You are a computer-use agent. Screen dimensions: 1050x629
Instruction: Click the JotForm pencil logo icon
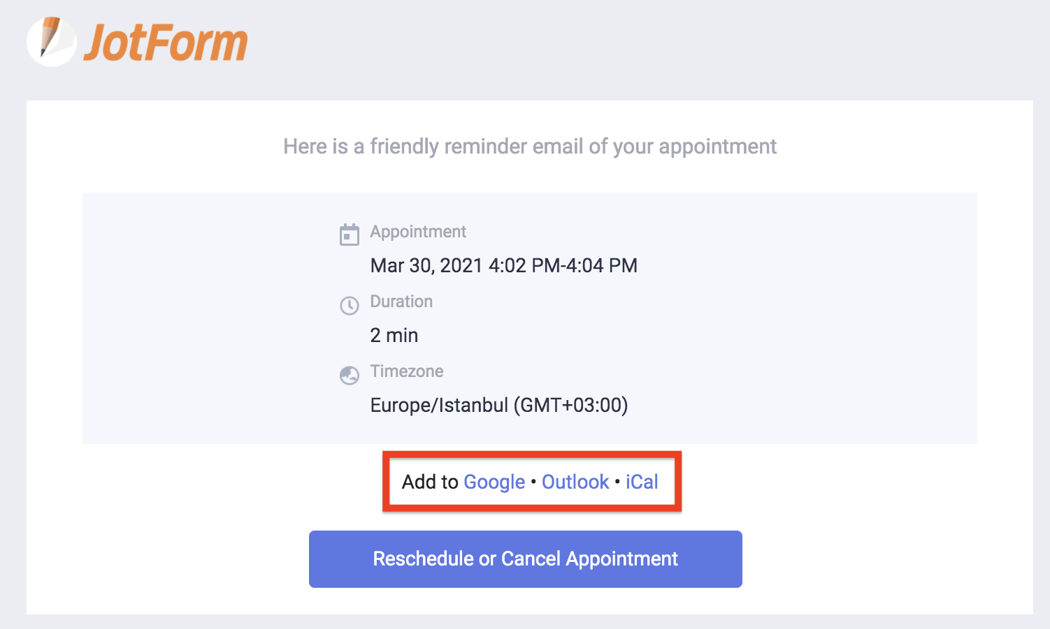tap(51, 41)
